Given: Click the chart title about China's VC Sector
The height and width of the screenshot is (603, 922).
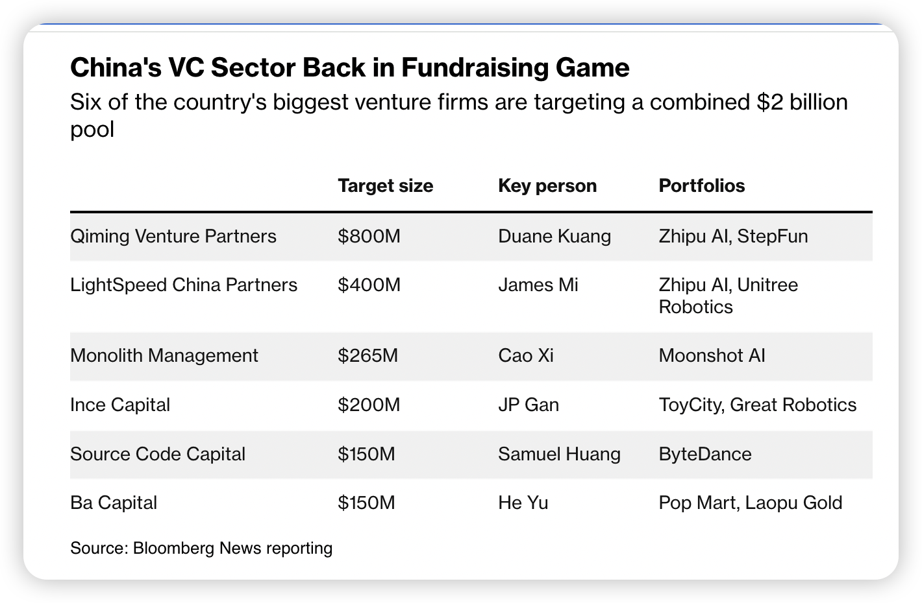Looking at the screenshot, I should [x=349, y=67].
